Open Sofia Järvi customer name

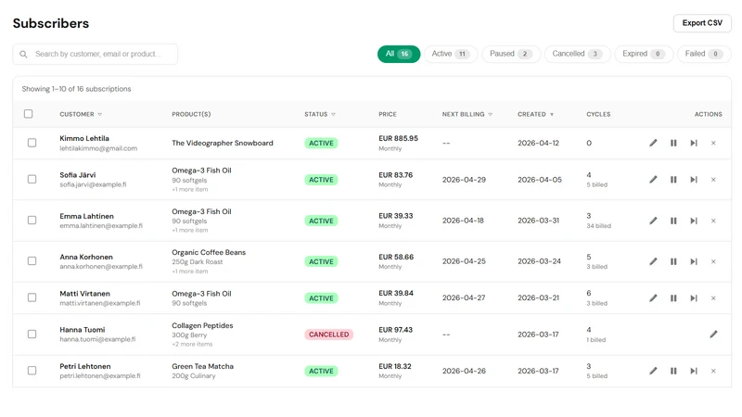coord(78,175)
